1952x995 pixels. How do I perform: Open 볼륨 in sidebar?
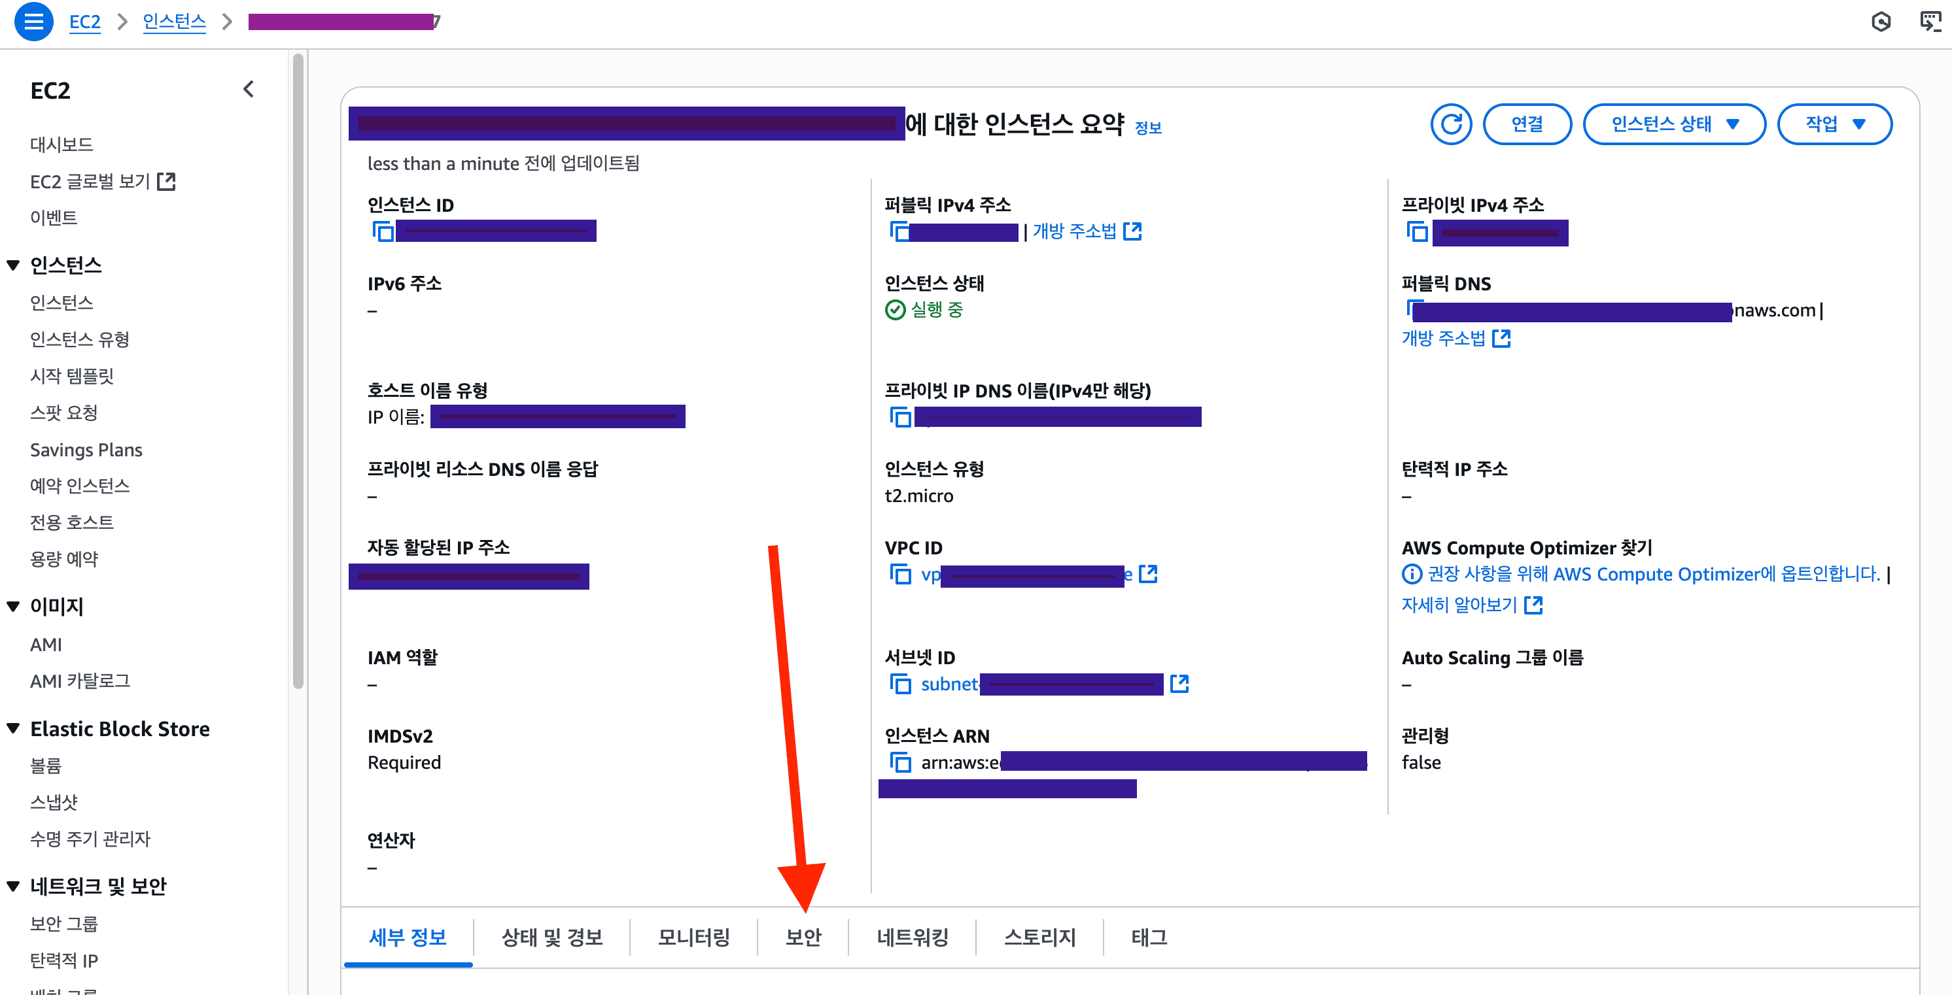point(46,766)
